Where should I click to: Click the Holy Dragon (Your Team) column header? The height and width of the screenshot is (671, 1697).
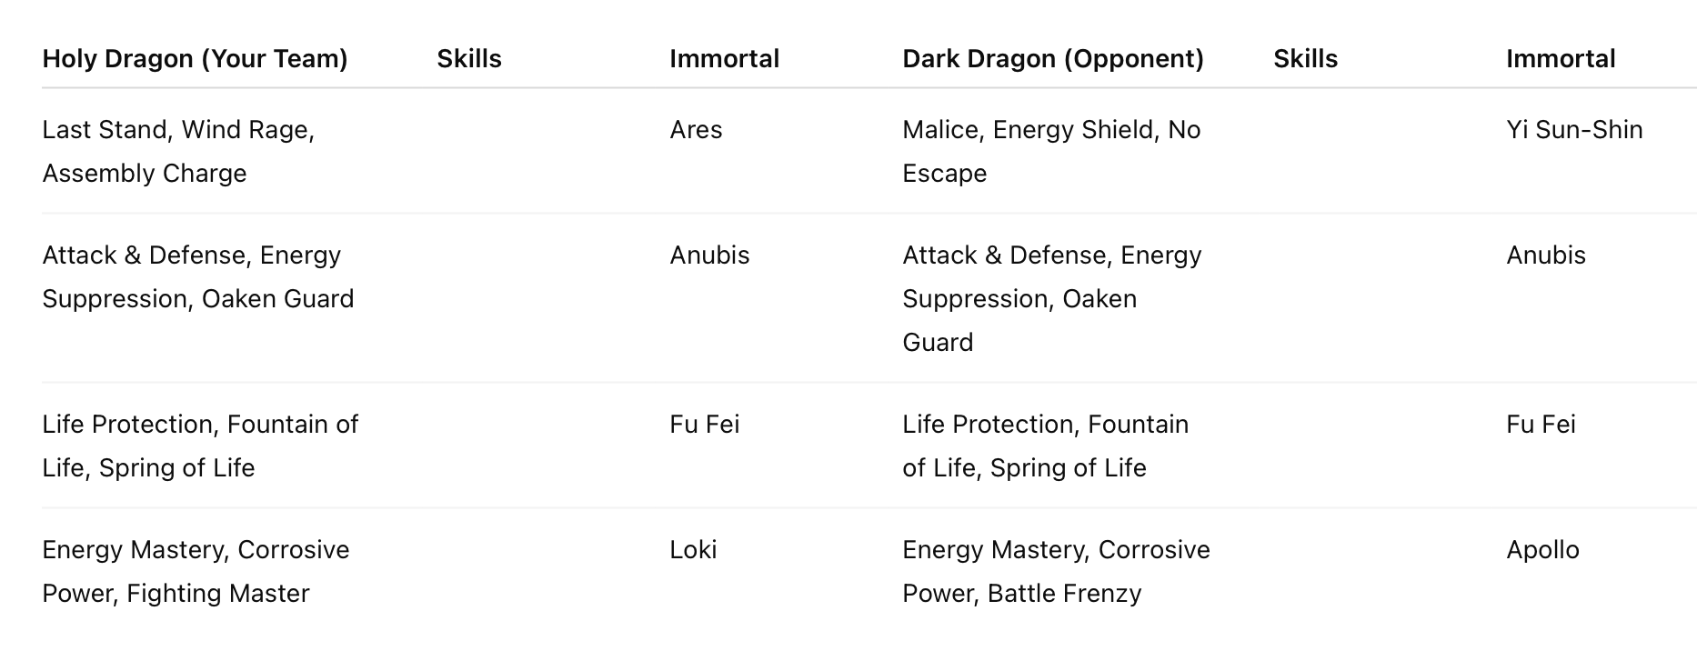click(195, 59)
